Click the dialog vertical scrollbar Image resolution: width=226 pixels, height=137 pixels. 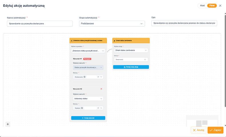(225, 61)
